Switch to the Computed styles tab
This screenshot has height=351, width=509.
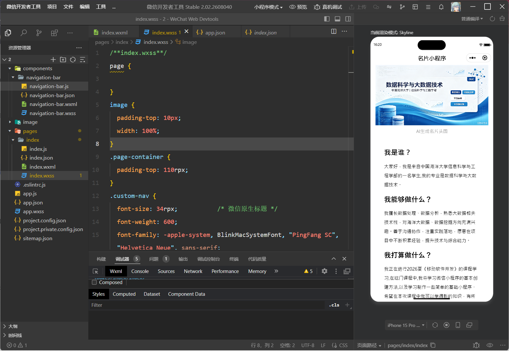[x=124, y=294]
